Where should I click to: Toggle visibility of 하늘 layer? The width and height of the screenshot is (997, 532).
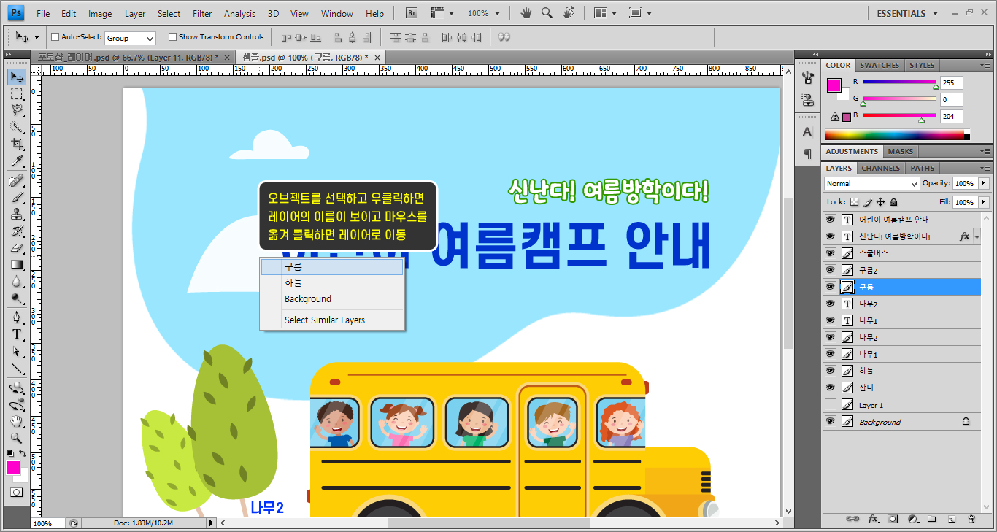(830, 371)
